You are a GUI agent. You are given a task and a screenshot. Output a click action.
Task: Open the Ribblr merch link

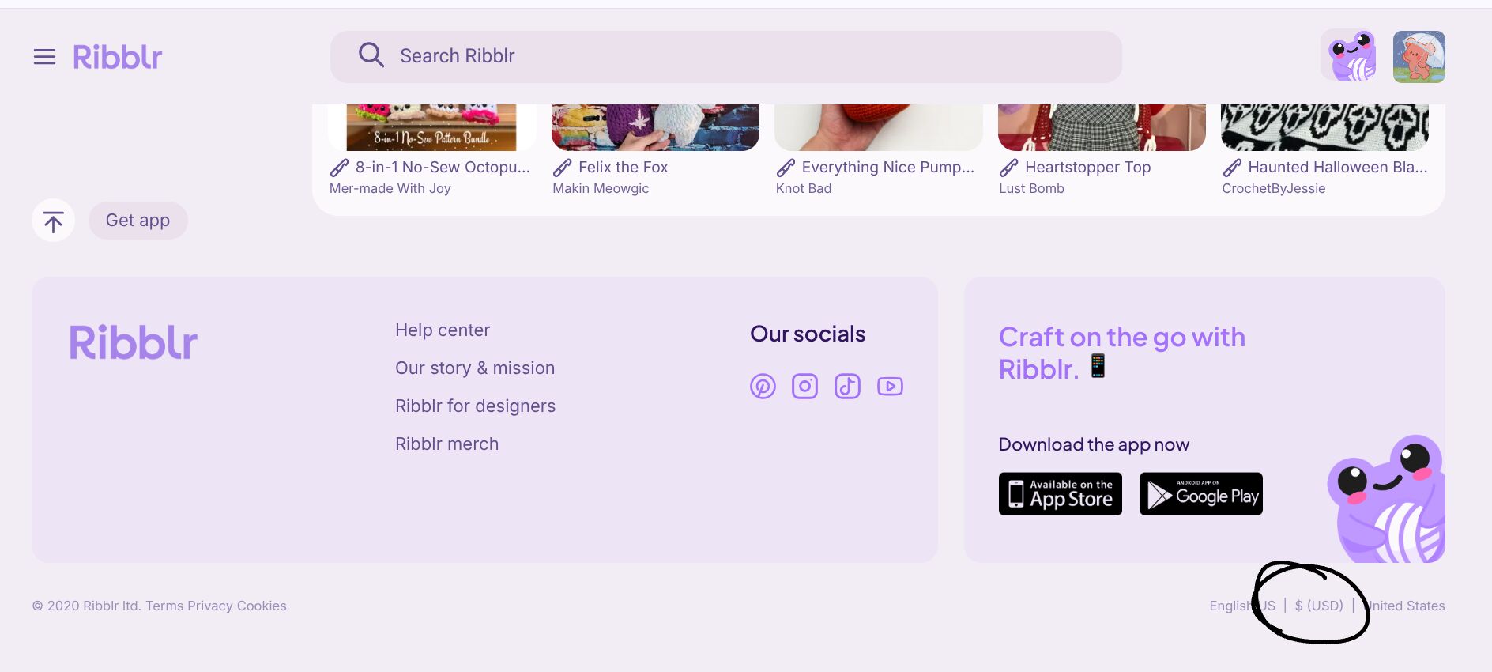coord(446,444)
